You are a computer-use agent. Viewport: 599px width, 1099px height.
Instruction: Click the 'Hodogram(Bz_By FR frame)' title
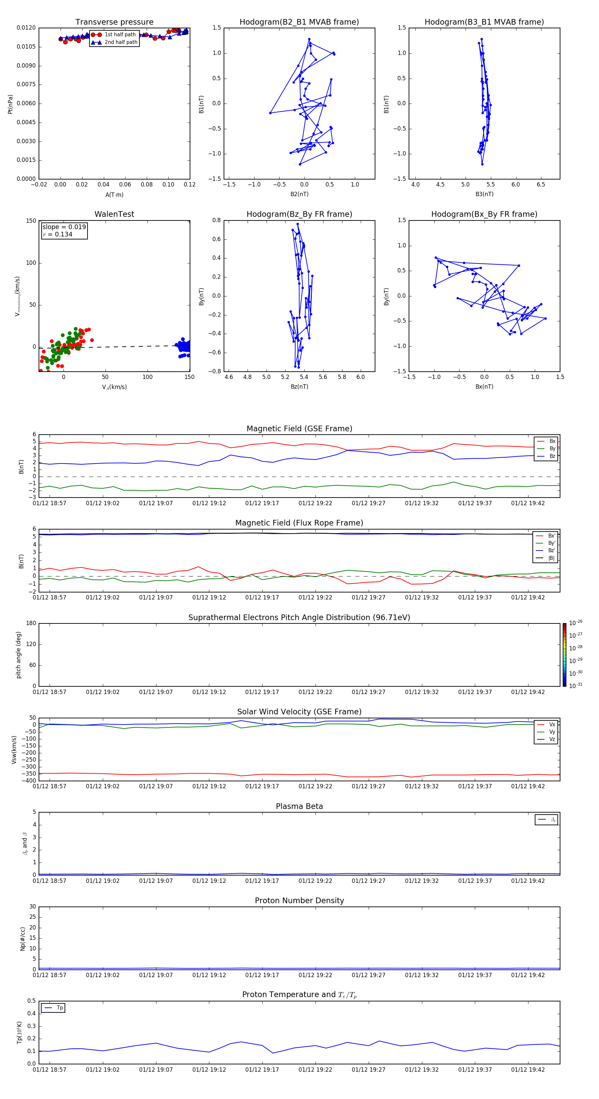click(299, 214)
